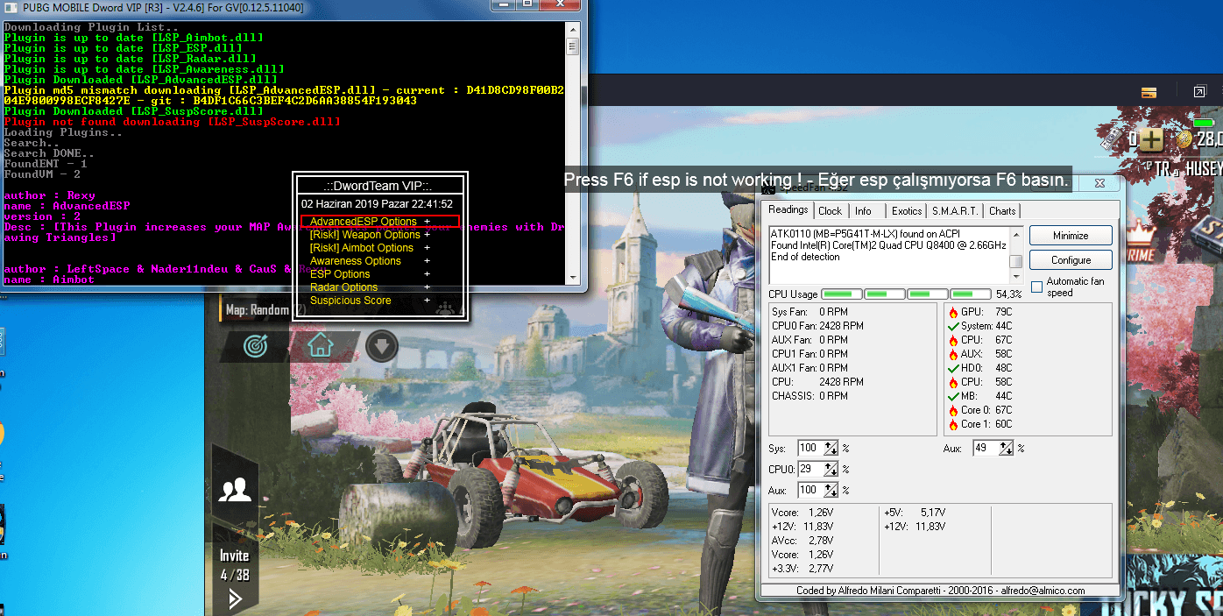The height and width of the screenshot is (616, 1223).
Task: Click the Configure button in SpeedFan
Action: (1071, 260)
